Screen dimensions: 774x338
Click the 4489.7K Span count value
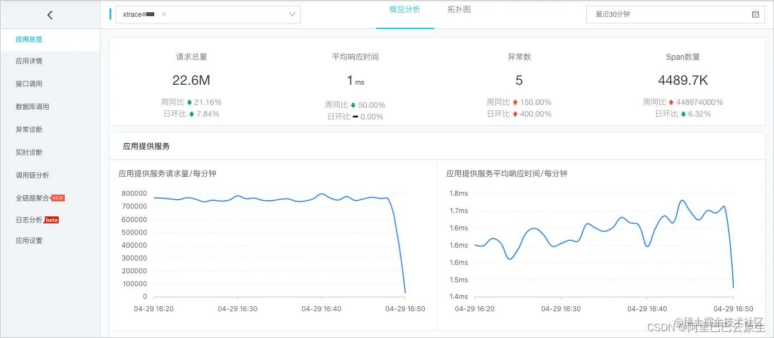683,80
